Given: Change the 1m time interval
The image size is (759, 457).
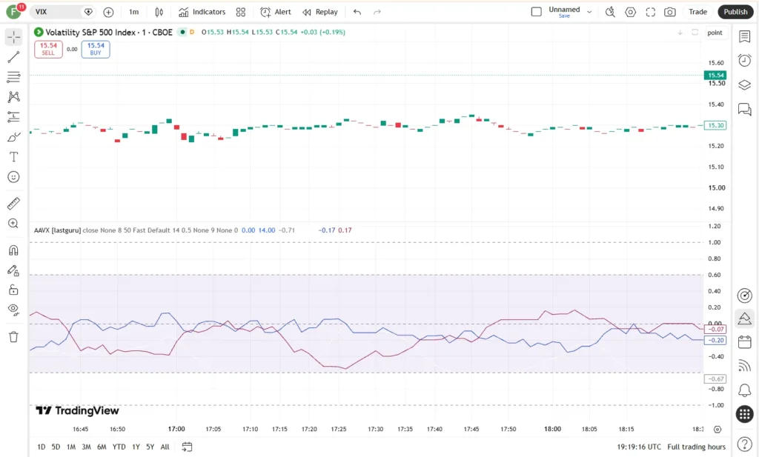Looking at the screenshot, I should pyautogui.click(x=134, y=12).
